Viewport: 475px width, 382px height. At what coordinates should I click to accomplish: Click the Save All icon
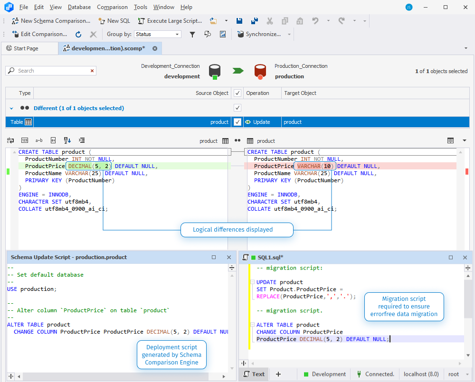click(255, 20)
